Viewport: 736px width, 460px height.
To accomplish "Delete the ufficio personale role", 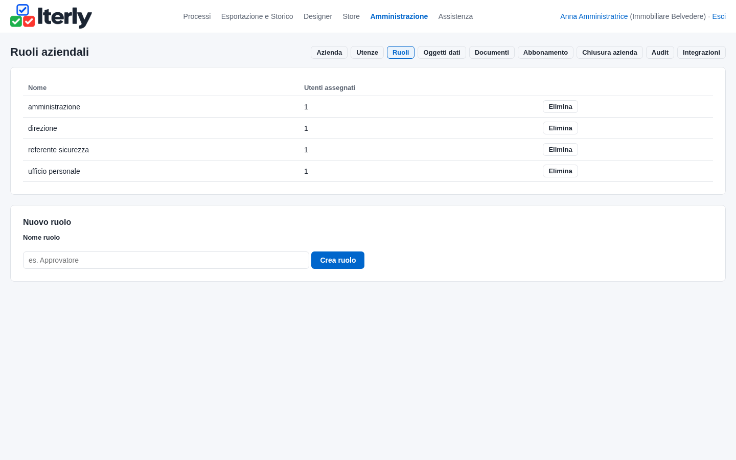I will coord(560,171).
